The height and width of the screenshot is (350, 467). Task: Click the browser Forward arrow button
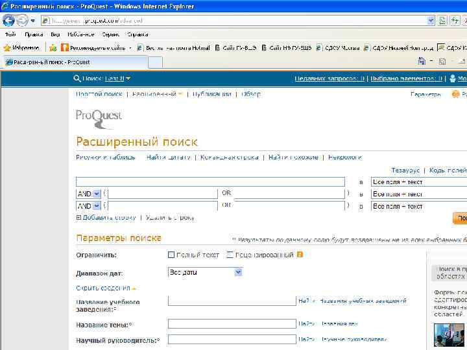(22, 21)
